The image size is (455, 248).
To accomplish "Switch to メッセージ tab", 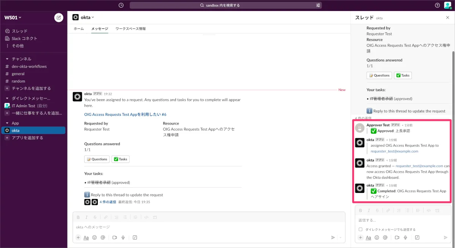I will point(99,29).
